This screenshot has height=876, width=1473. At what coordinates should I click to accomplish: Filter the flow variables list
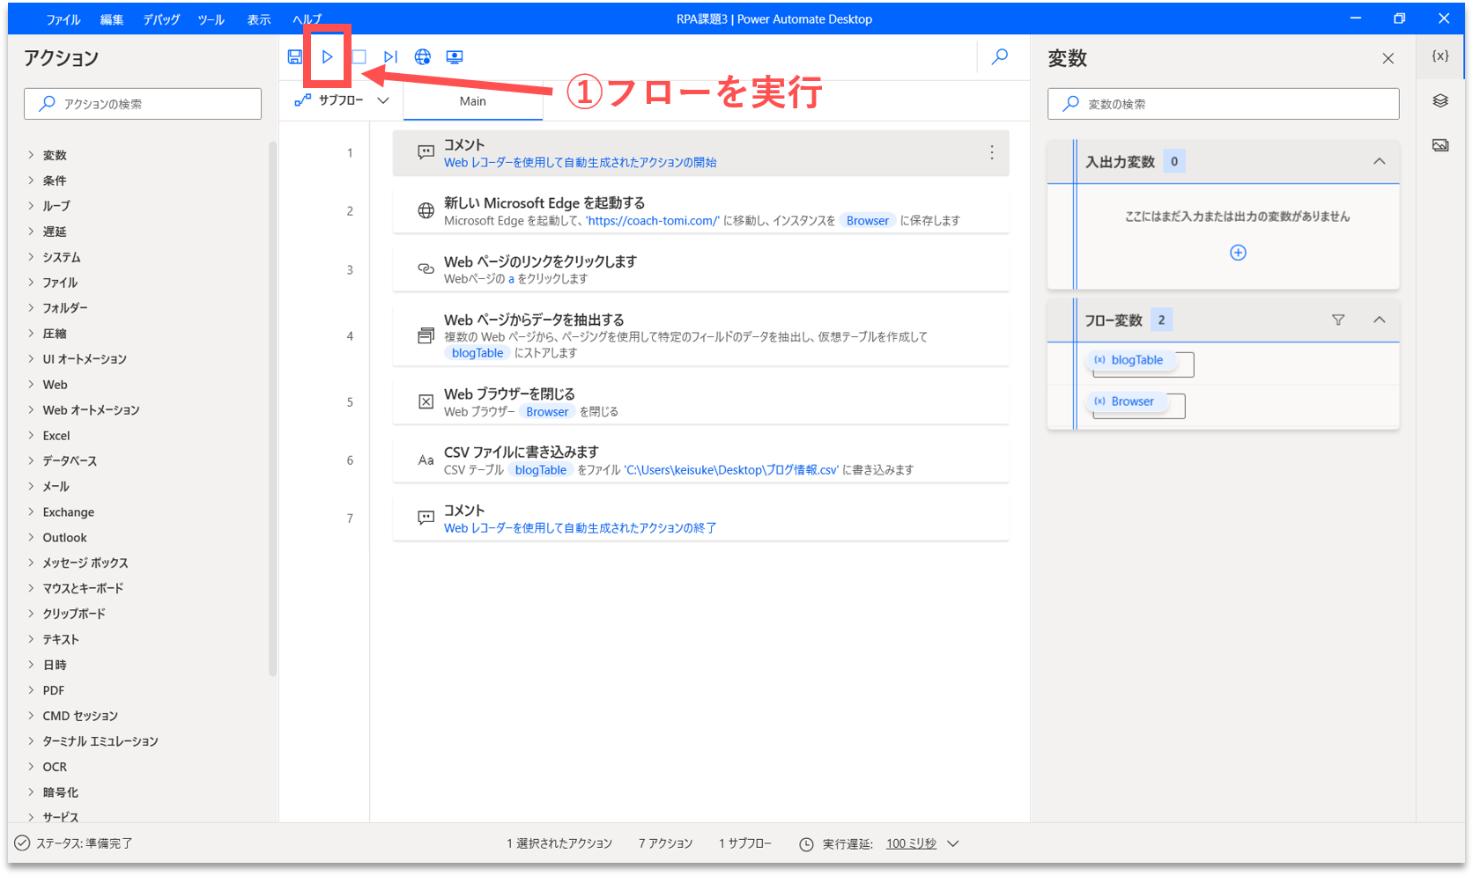1338,320
